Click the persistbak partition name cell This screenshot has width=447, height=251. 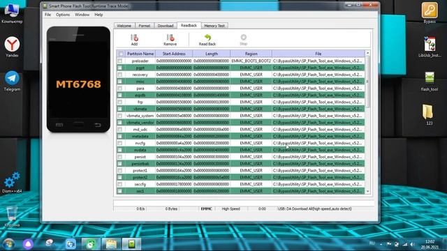[140, 164]
